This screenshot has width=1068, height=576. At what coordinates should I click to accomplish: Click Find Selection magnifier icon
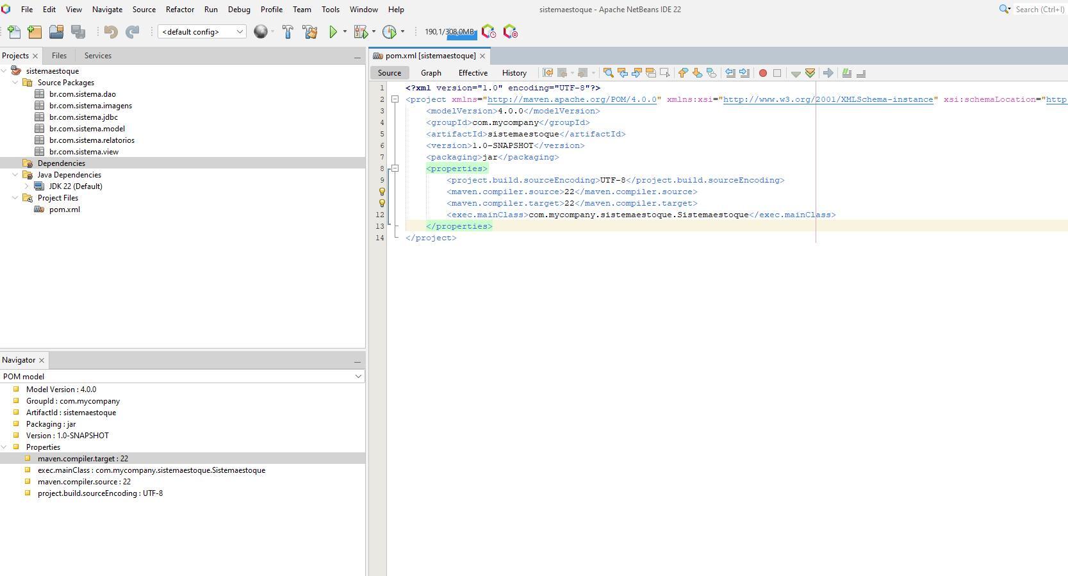[608, 73]
